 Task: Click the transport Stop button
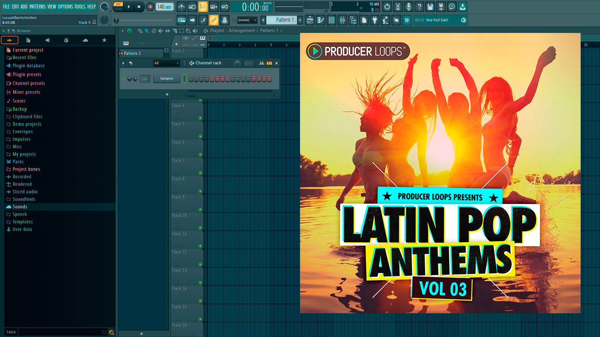139,7
